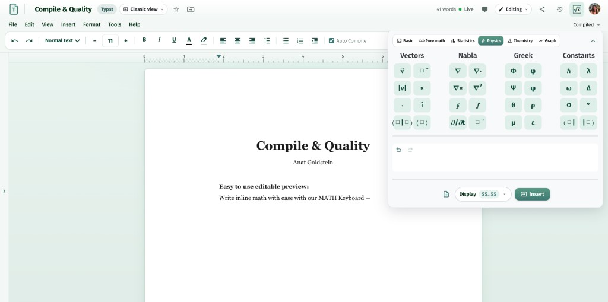The width and height of the screenshot is (608, 302).
Task: Toggle the math keyboard panel
Action: (x=577, y=9)
